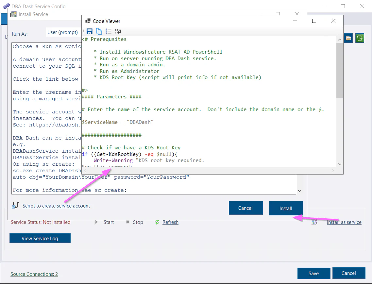Click the scroll-down arrow in Code Viewer

click(x=340, y=164)
